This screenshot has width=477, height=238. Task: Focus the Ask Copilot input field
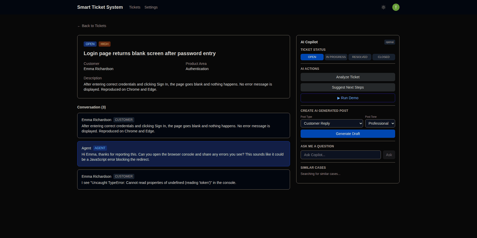pyautogui.click(x=341, y=155)
